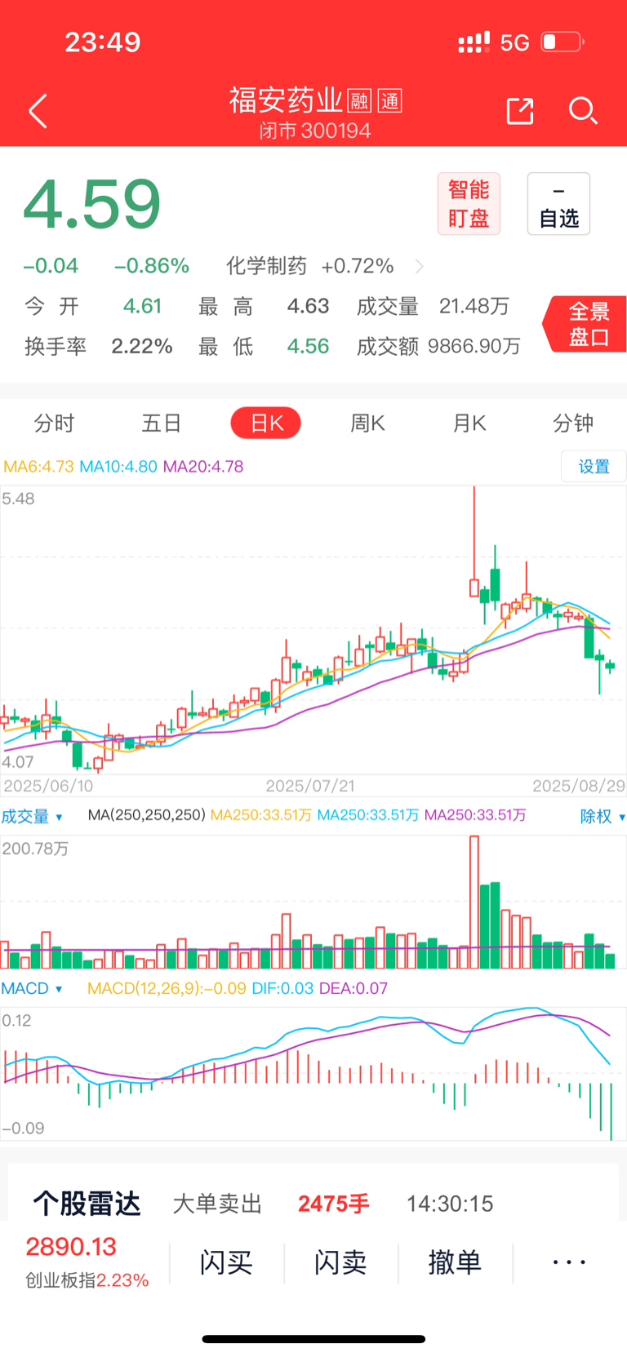Viewport: 627px width, 1357px height.
Task: Tap the 撤单 cancel-order button
Action: [x=455, y=1262]
